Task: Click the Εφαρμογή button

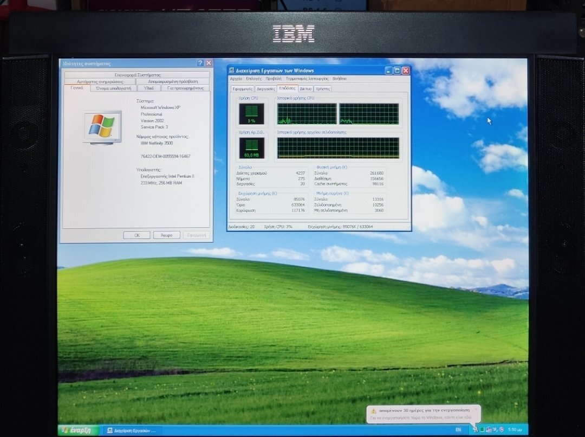Action: click(x=196, y=235)
